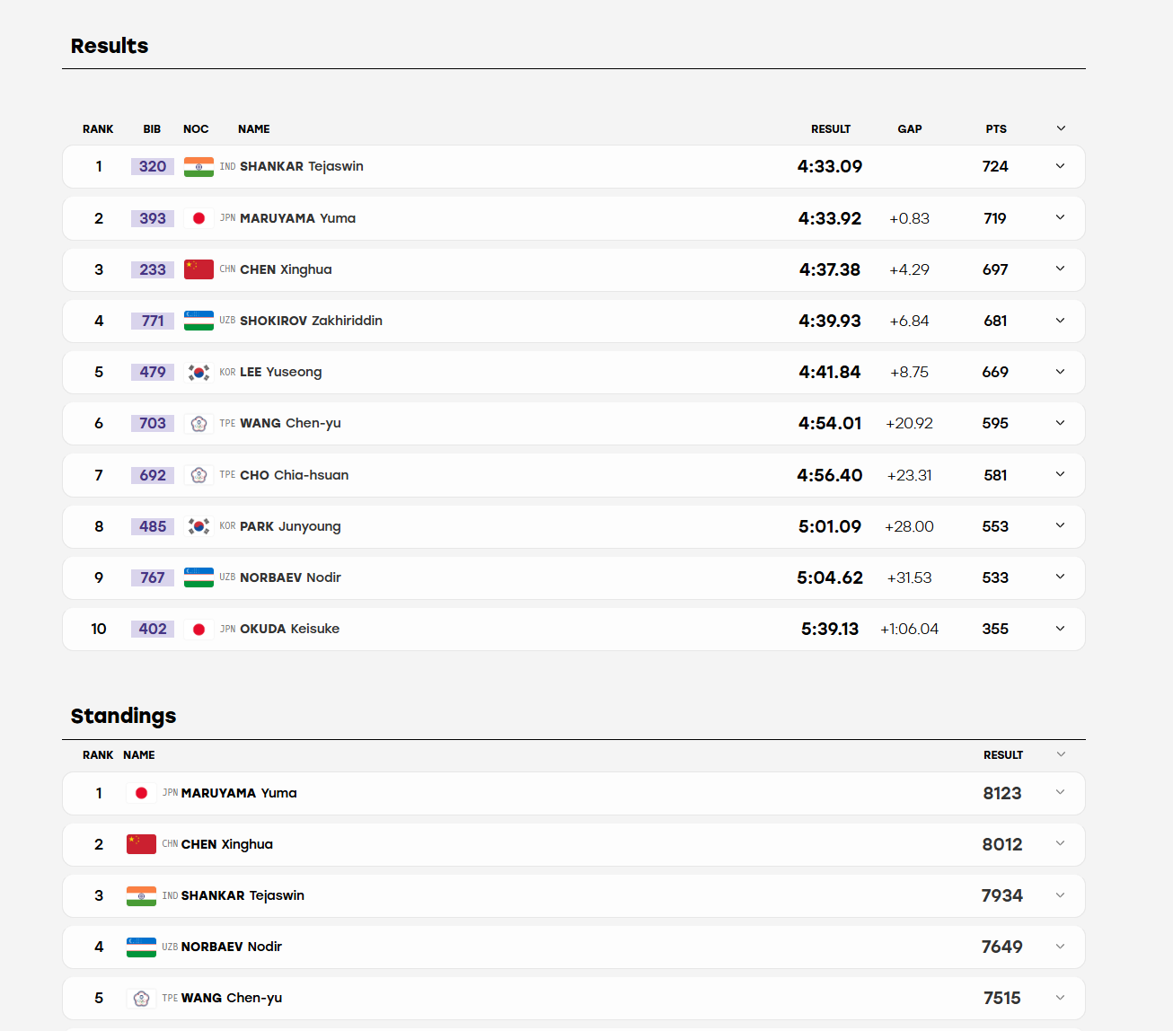Click China flag beside CHEN Xinghua in Results
Viewport: 1173px width, 1031px height.
(x=198, y=269)
